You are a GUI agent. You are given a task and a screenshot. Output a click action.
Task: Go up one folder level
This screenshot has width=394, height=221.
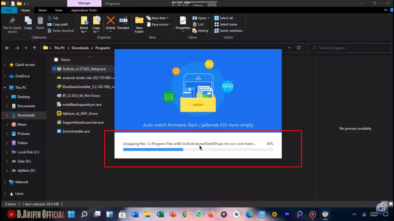tap(34, 48)
